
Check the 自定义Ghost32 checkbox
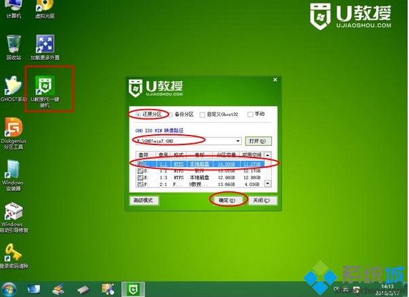[202, 114]
